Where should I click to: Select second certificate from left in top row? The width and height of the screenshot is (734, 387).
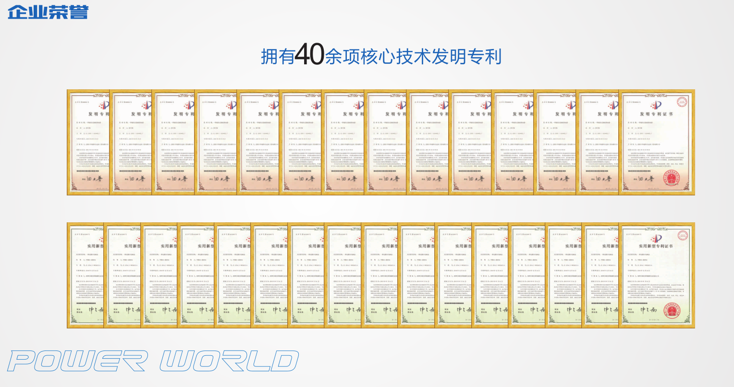point(131,142)
